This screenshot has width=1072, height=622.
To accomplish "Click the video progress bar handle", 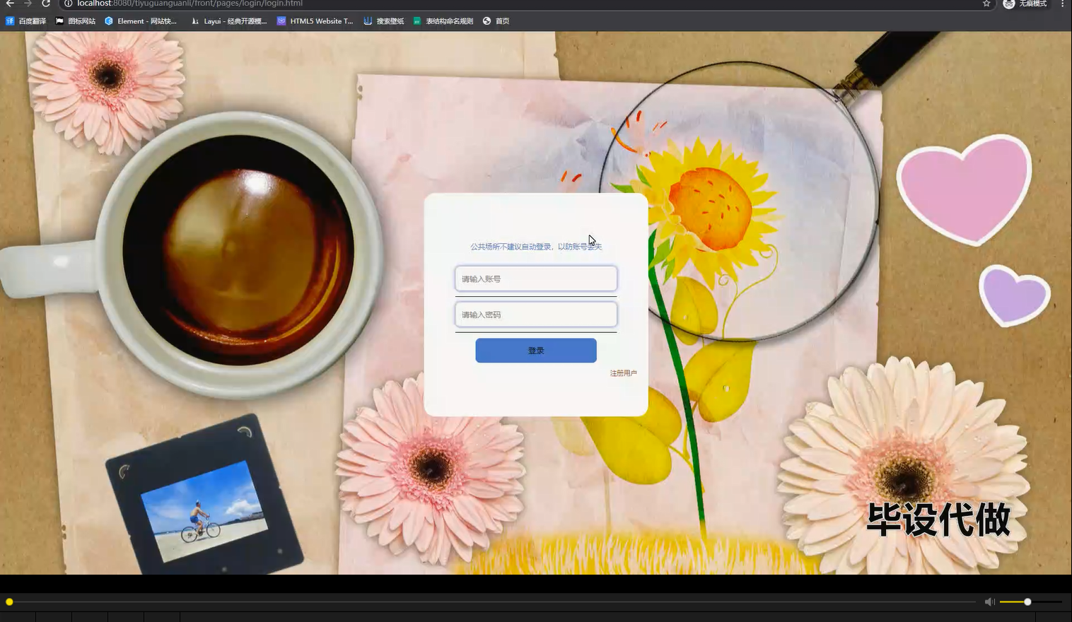I will (9, 602).
